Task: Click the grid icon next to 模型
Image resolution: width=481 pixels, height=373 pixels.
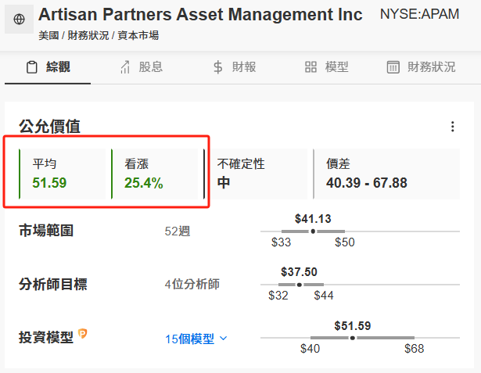Action: (x=310, y=67)
